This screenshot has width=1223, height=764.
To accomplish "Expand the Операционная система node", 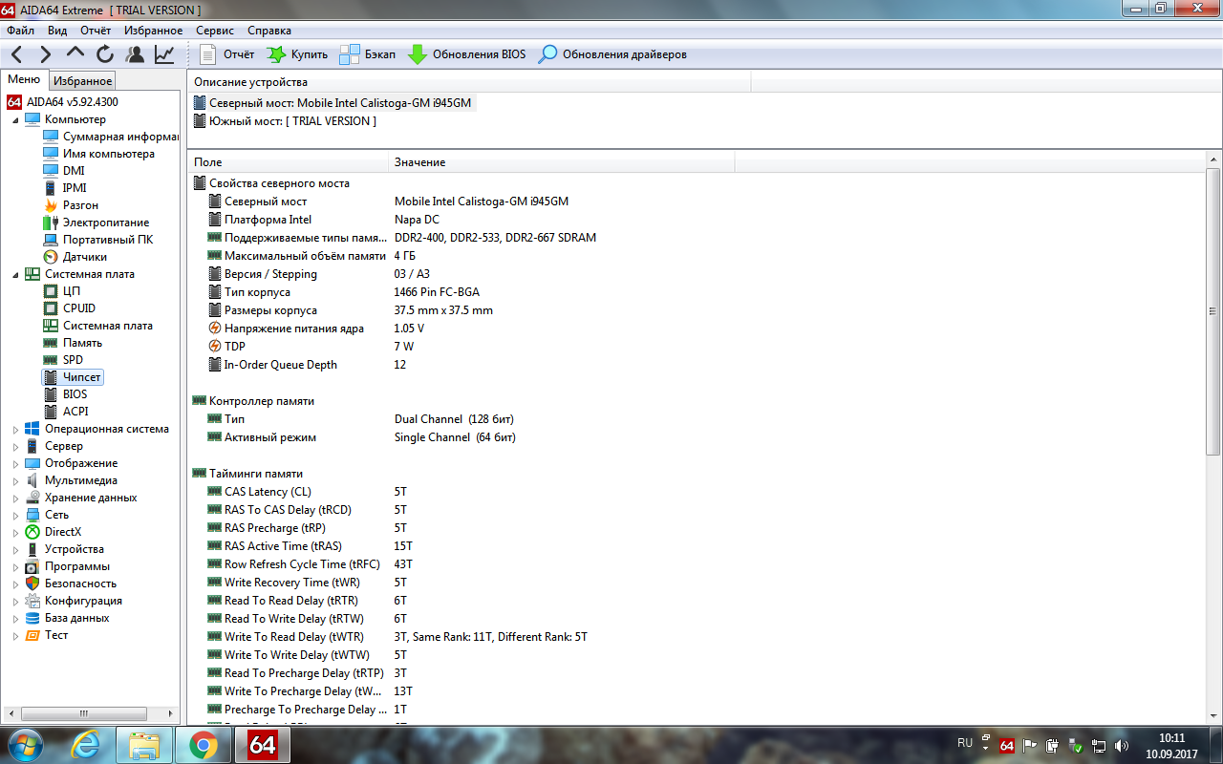I will click(14, 429).
